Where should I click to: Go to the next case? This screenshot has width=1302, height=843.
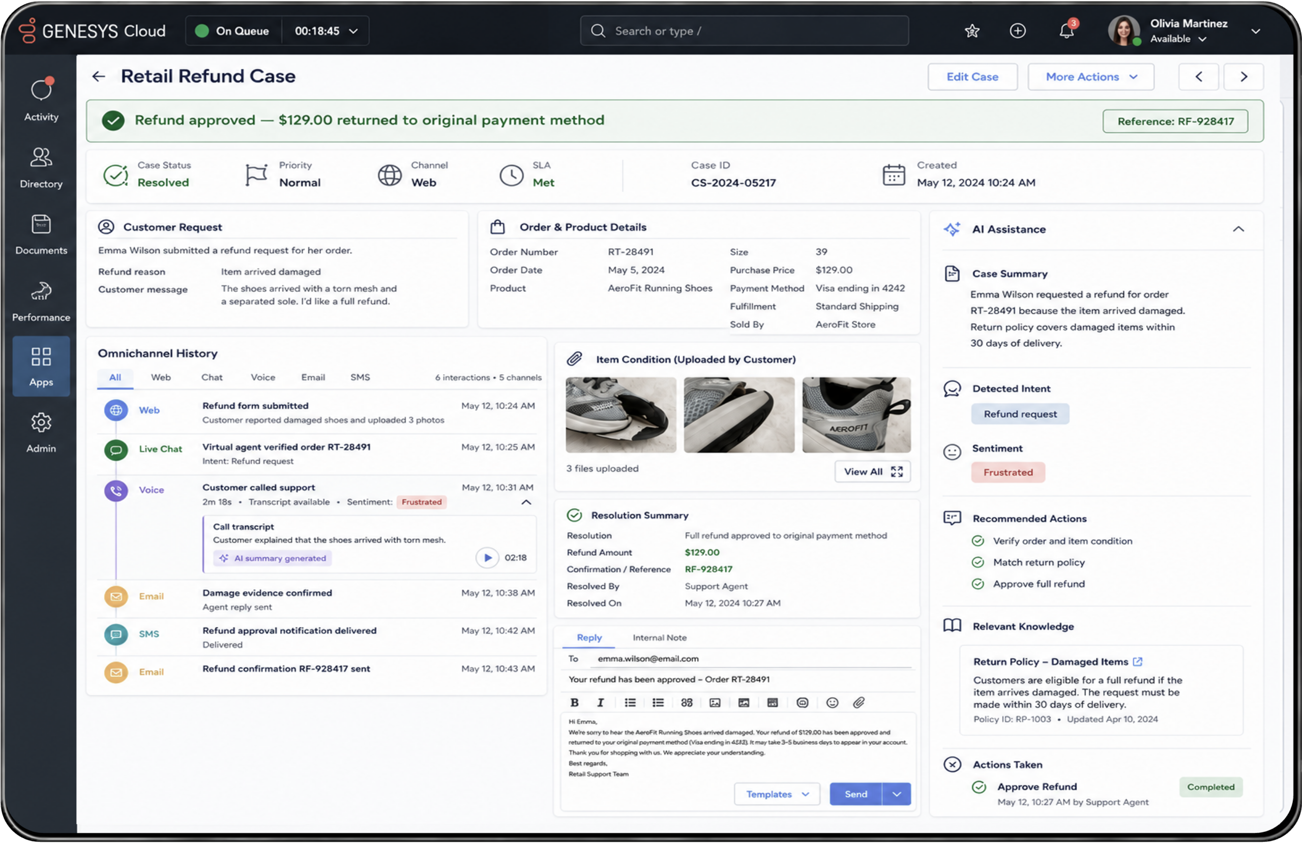(1244, 77)
